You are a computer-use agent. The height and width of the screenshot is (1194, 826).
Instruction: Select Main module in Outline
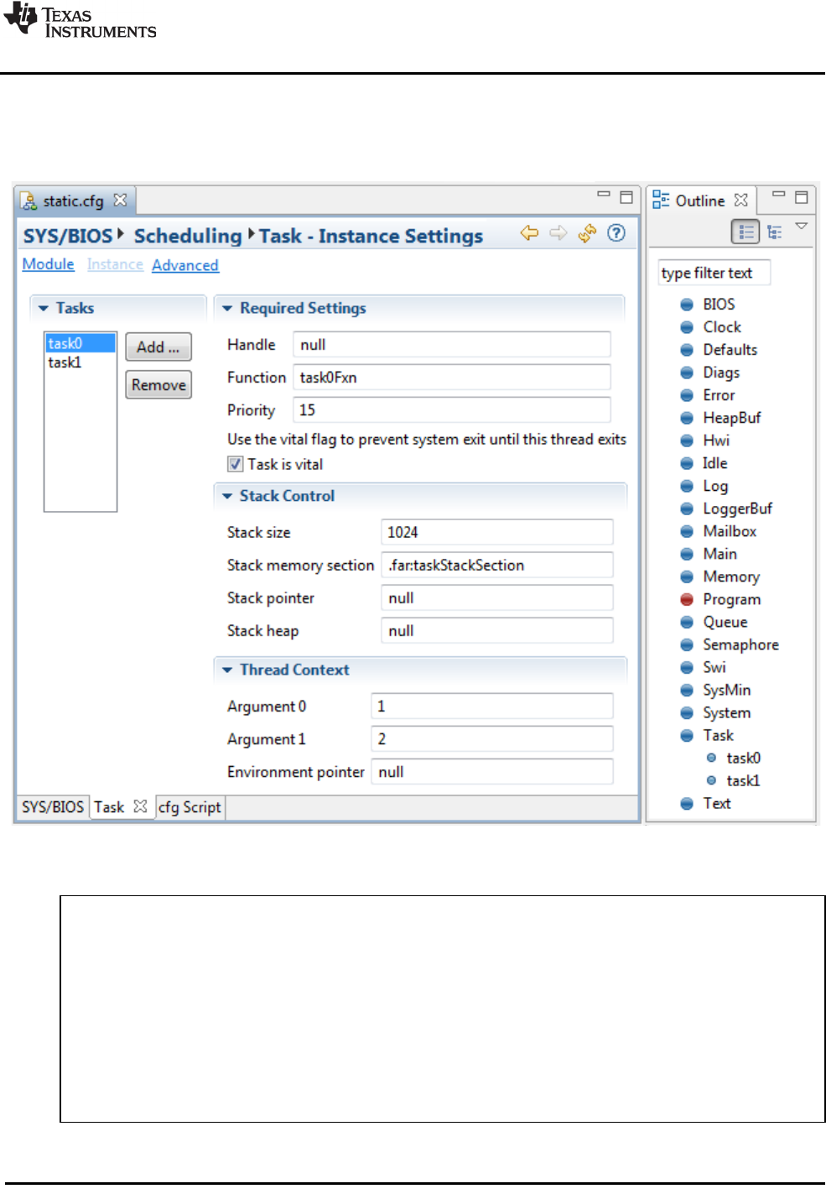[x=720, y=554]
